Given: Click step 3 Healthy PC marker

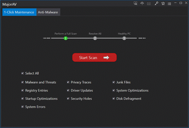Looking at the screenshot, I should (x=124, y=38).
